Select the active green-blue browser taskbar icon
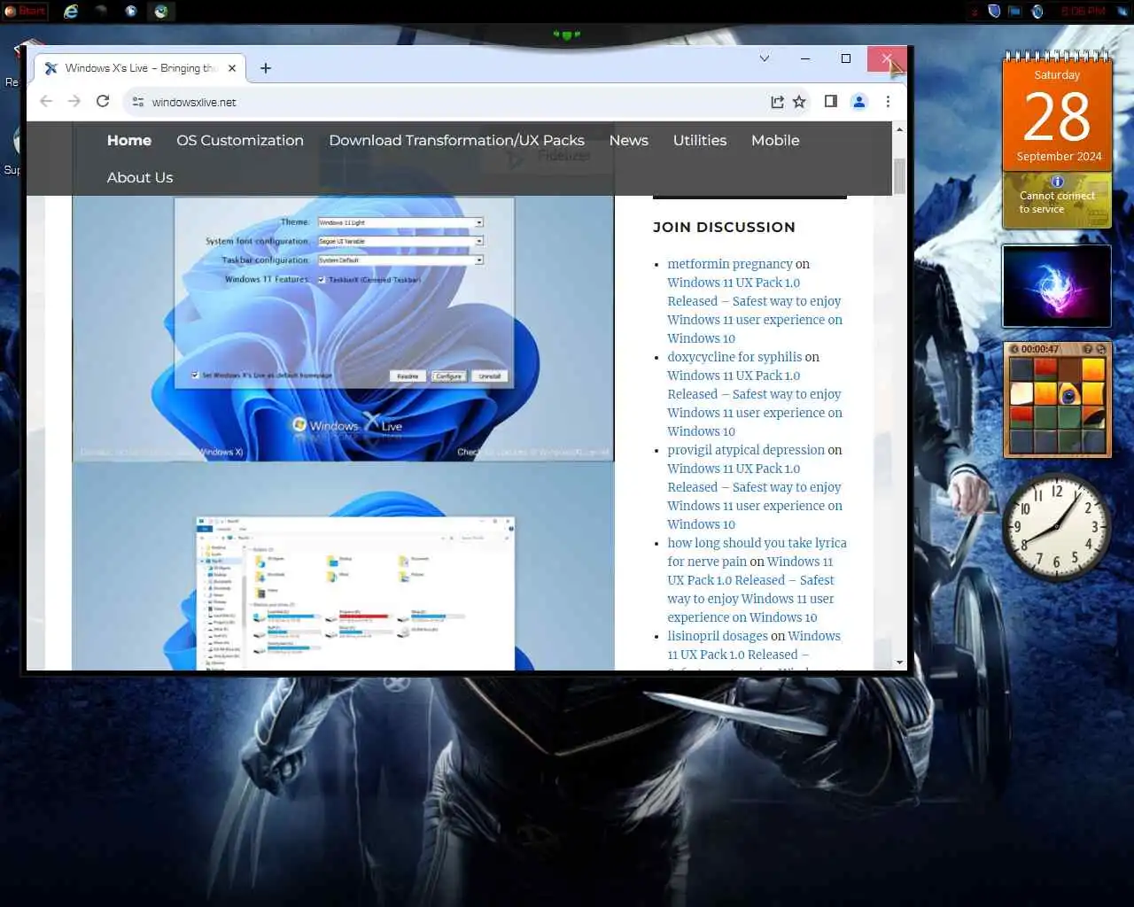The height and width of the screenshot is (907, 1134). 161,12
